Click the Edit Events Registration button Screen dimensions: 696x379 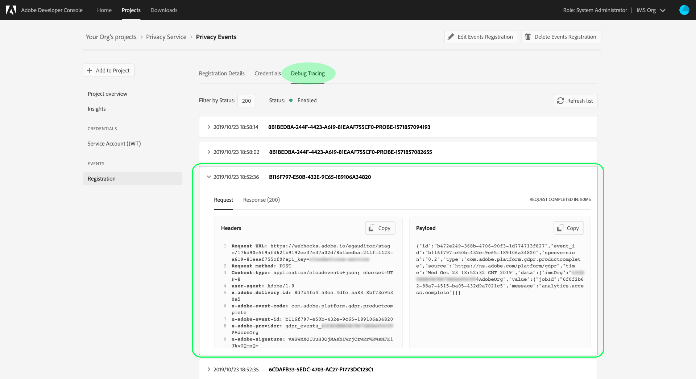pos(481,37)
